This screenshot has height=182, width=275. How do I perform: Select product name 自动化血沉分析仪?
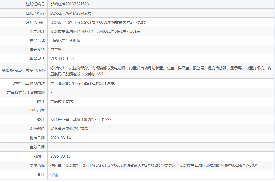pyautogui.click(x=65, y=41)
